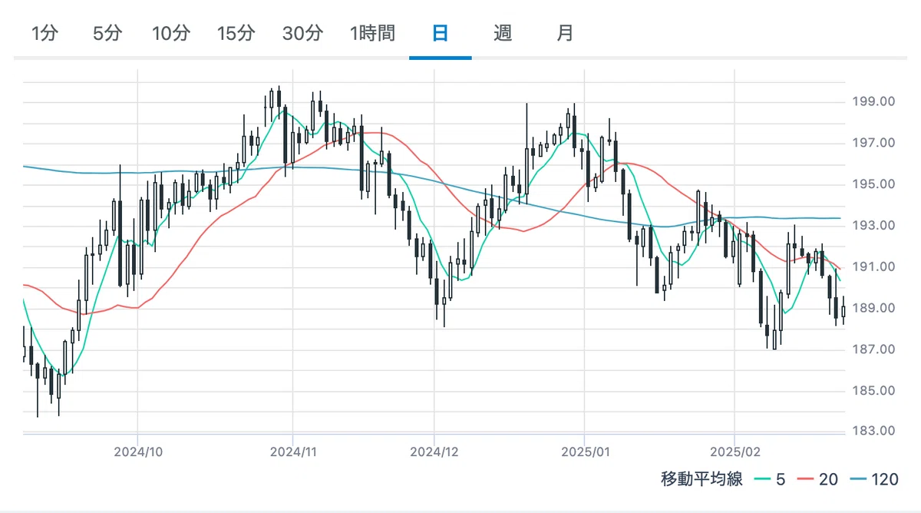Click the blue 120-period moving average legend

click(x=872, y=480)
